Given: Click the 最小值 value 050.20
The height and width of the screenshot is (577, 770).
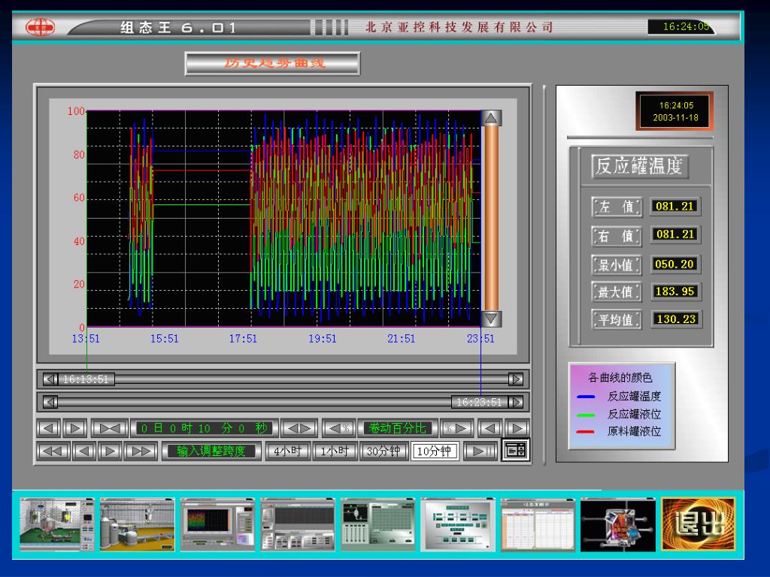Looking at the screenshot, I should click(x=675, y=264).
